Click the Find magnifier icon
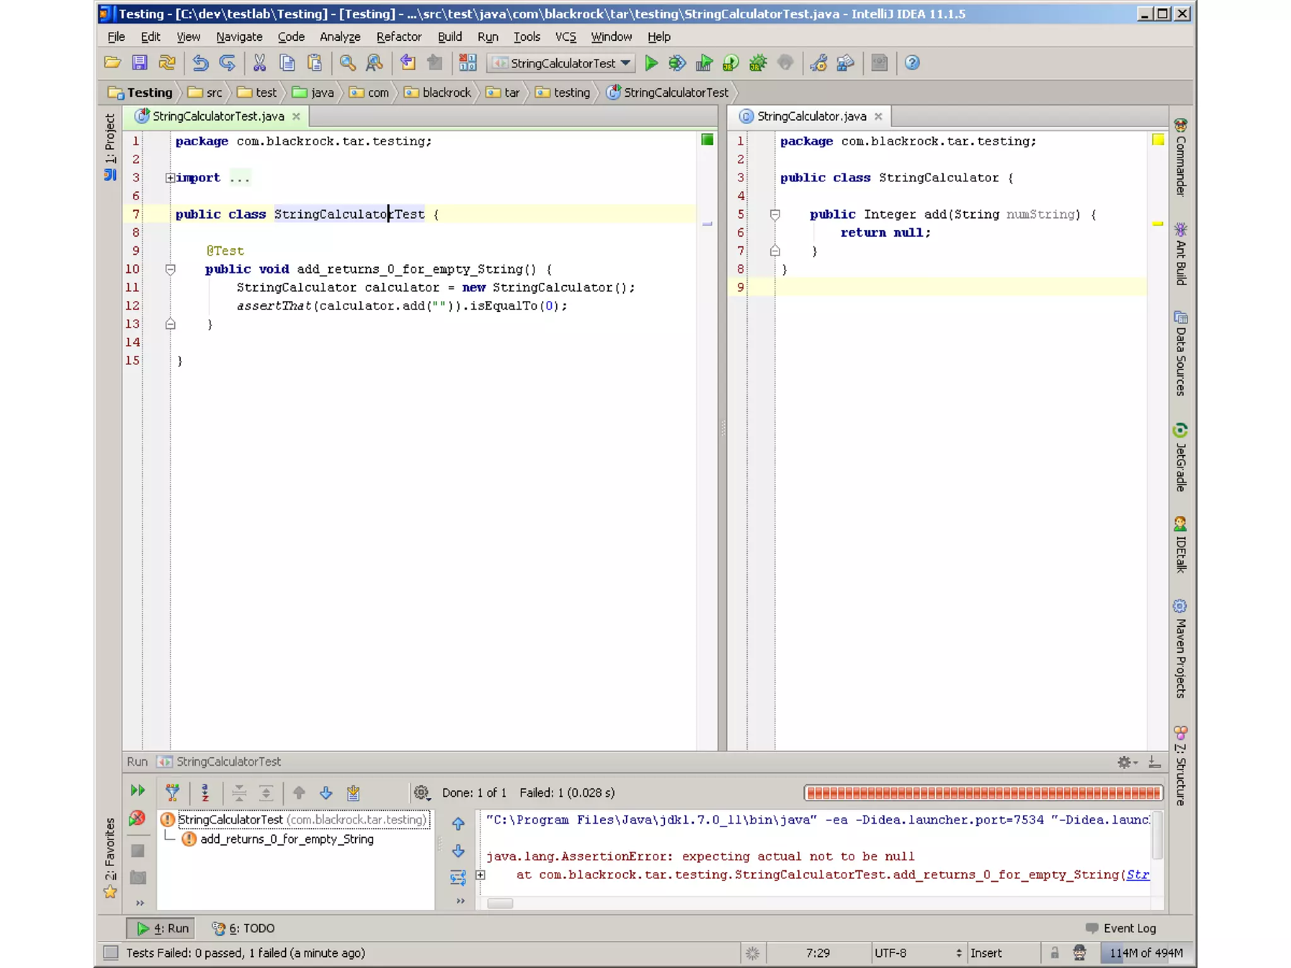 pos(347,63)
